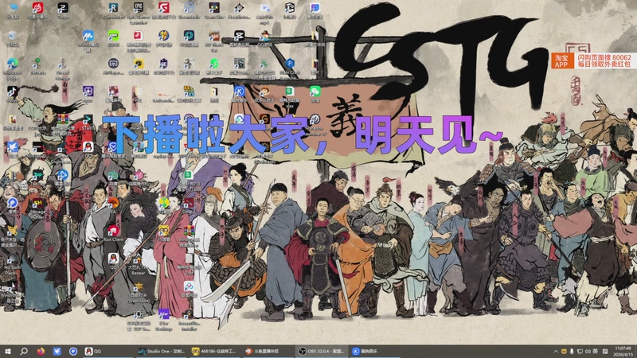
Task: Launch Douyin (TikTok) desktop icon
Action: point(12,94)
